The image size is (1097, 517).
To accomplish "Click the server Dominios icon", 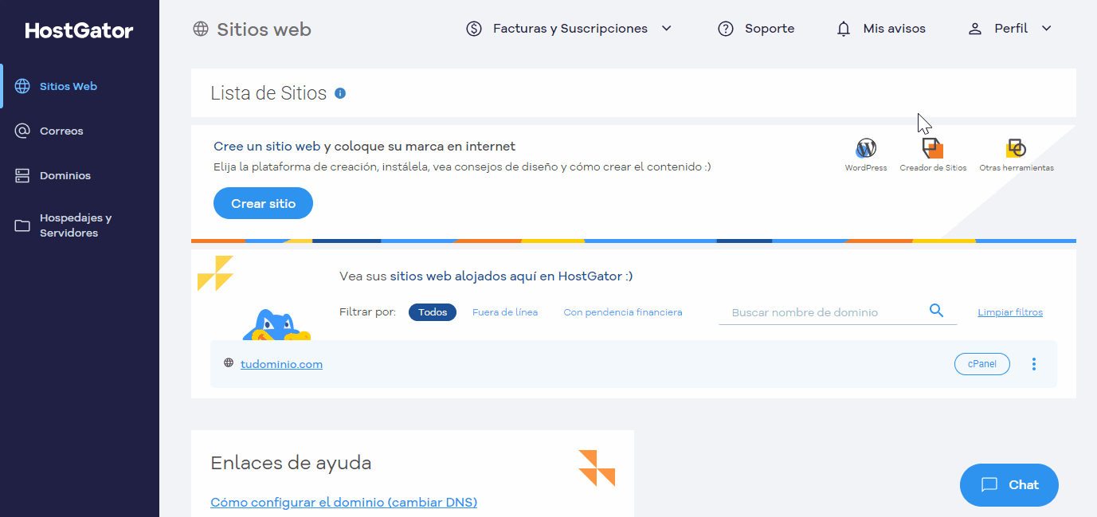I will pyautogui.click(x=22, y=175).
